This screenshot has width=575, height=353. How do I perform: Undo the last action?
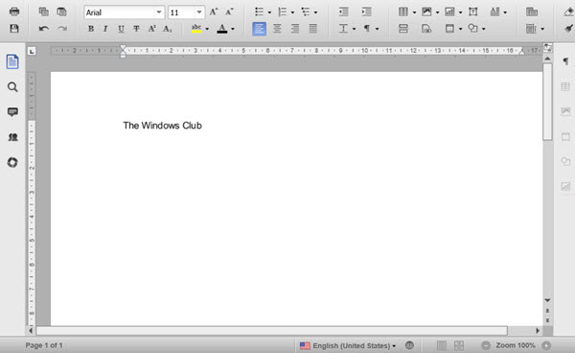coord(44,29)
